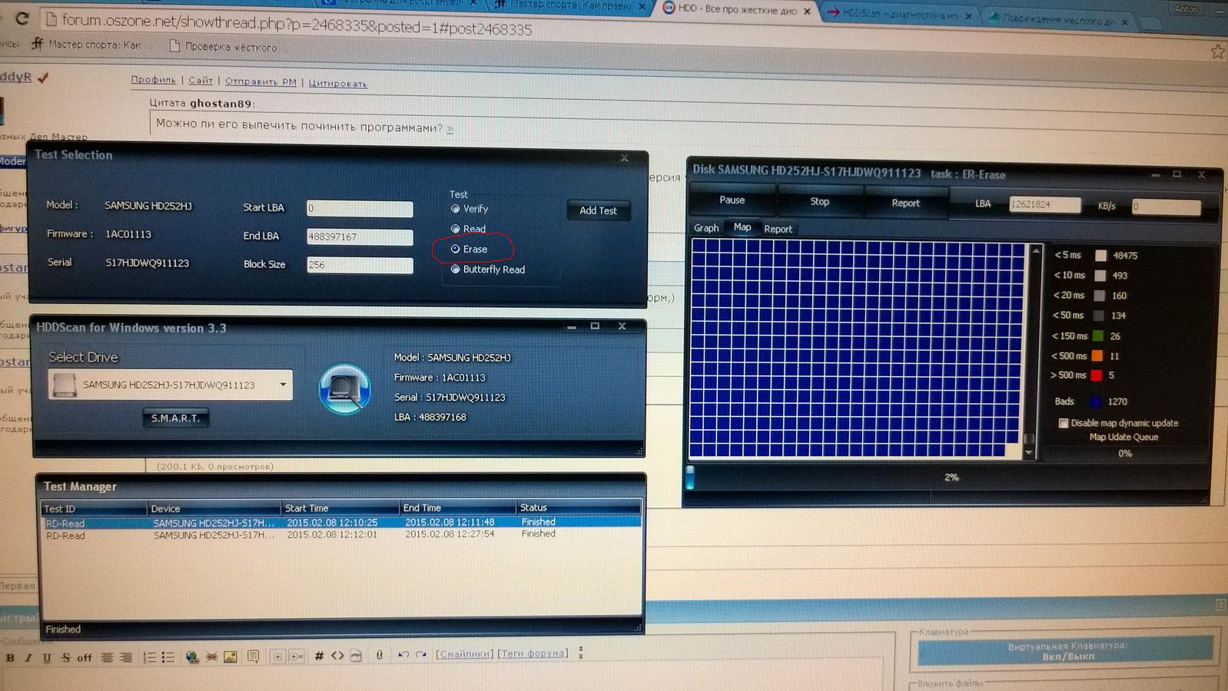The width and height of the screenshot is (1228, 691).
Task: Click the HDDScan magnifier disk icon
Action: tap(344, 388)
